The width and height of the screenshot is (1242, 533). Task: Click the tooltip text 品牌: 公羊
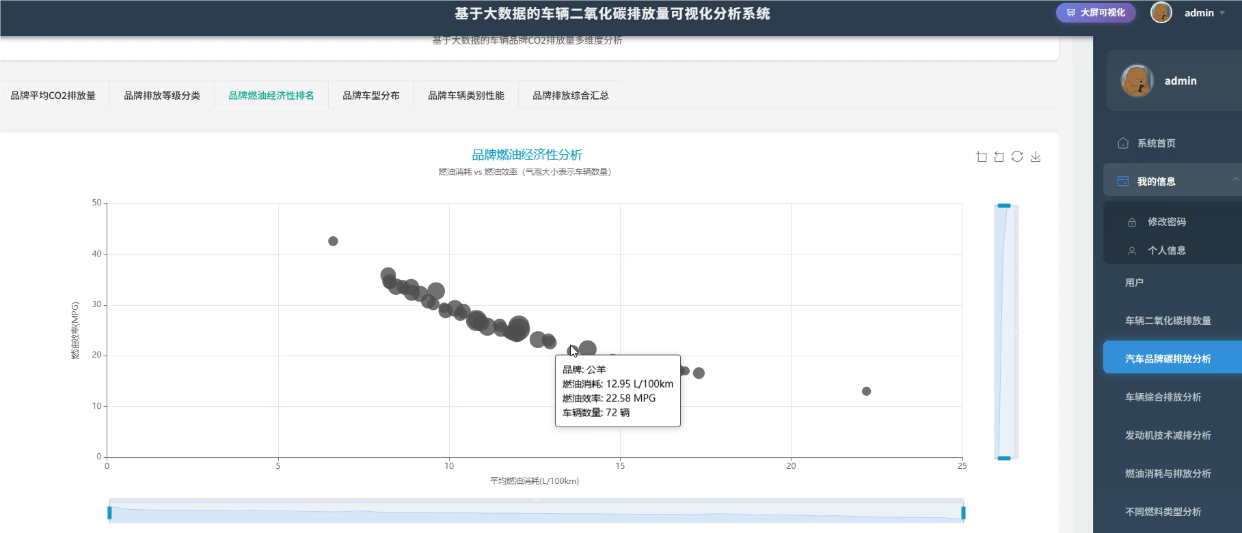584,370
